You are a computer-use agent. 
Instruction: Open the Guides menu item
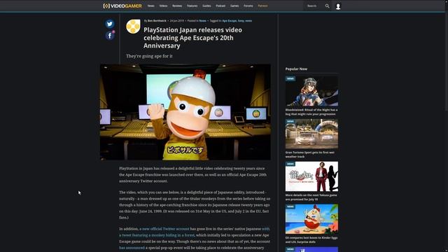pyautogui.click(x=206, y=6)
